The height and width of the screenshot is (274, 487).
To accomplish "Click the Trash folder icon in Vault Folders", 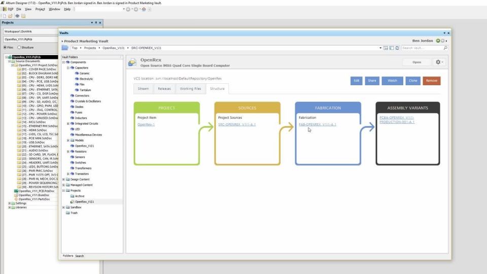I will click(x=67, y=213).
